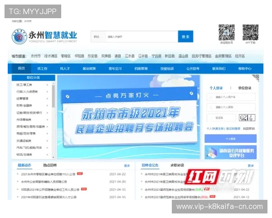Switch to 求职必读 tab
This screenshot has width=272, height=218.
tap(177, 165)
